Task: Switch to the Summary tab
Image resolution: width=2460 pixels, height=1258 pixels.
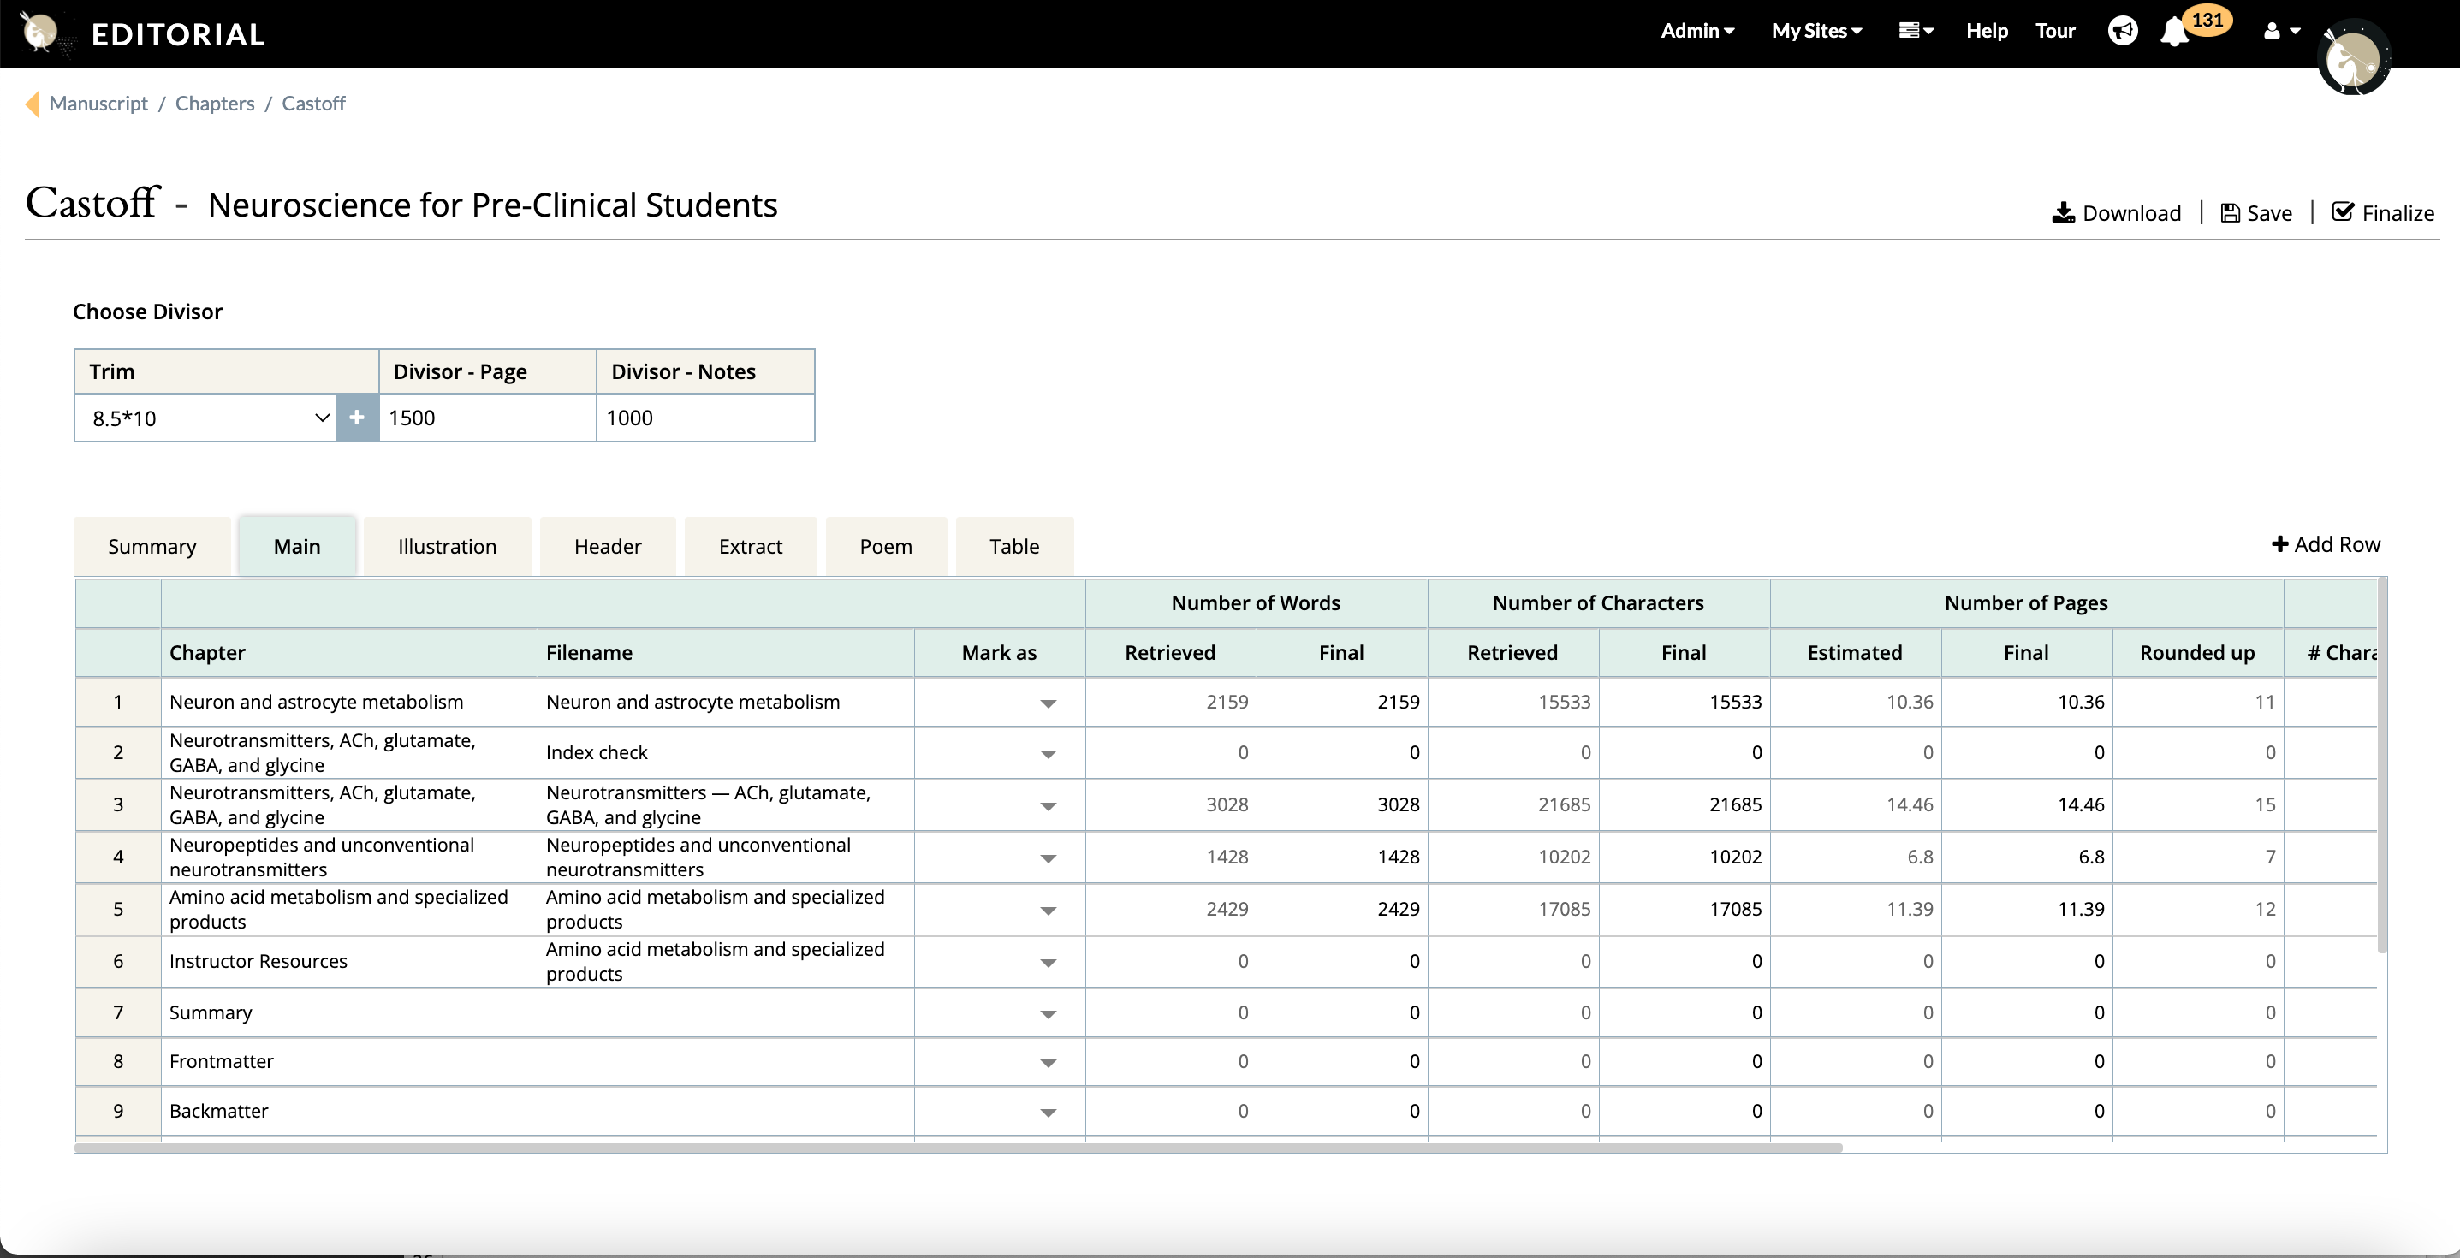Action: tap(152, 546)
